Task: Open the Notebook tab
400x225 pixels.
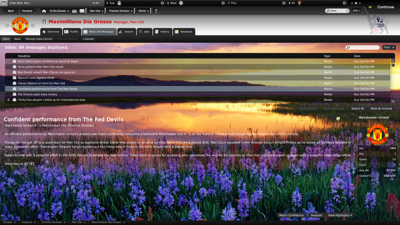Action: pos(184,32)
